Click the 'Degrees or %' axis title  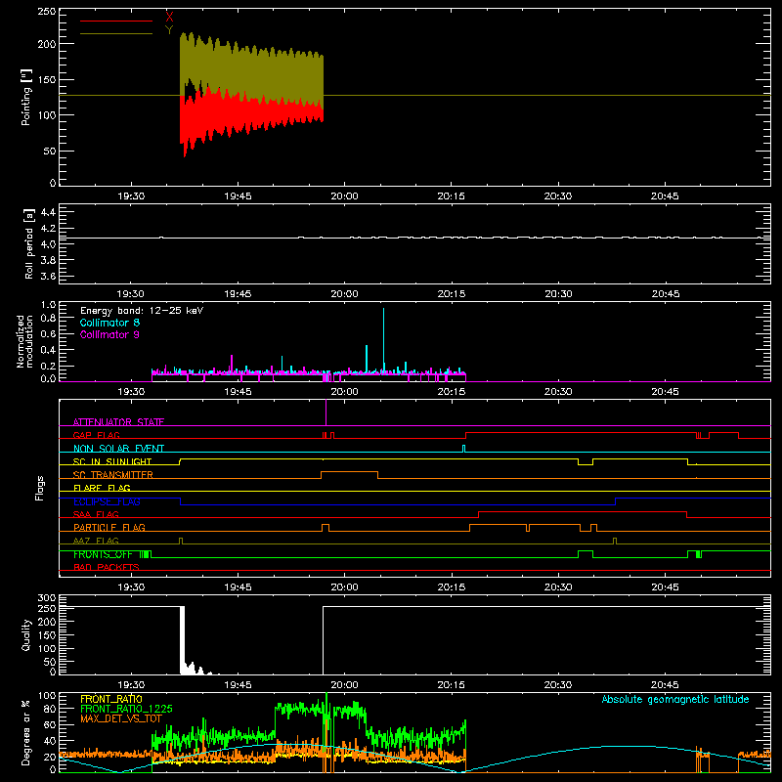[25, 732]
